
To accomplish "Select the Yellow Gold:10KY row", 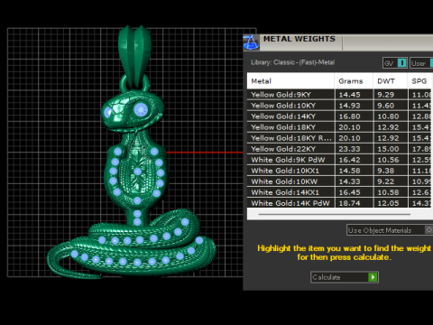I will pyautogui.click(x=339, y=106).
